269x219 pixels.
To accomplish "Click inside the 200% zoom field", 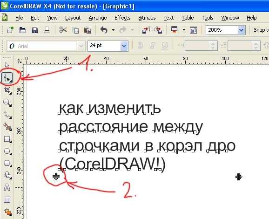I will click(x=222, y=30).
